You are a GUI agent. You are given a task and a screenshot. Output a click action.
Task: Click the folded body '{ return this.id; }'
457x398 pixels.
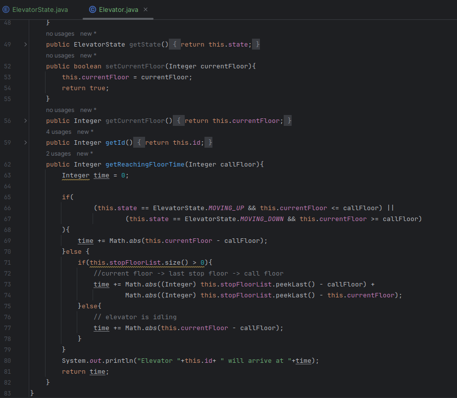point(173,143)
